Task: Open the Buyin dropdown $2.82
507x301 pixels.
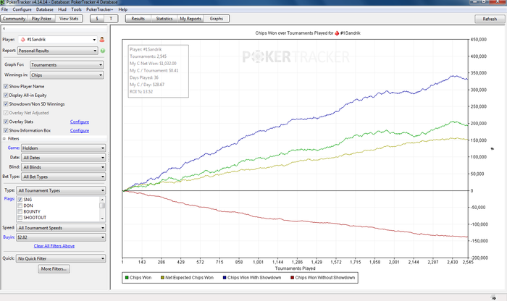Action: (61, 237)
